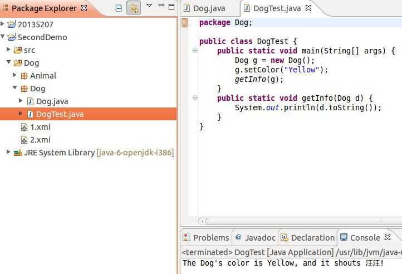Open the Javadoc tab
The width and height of the screenshot is (402, 274).
pos(255,238)
